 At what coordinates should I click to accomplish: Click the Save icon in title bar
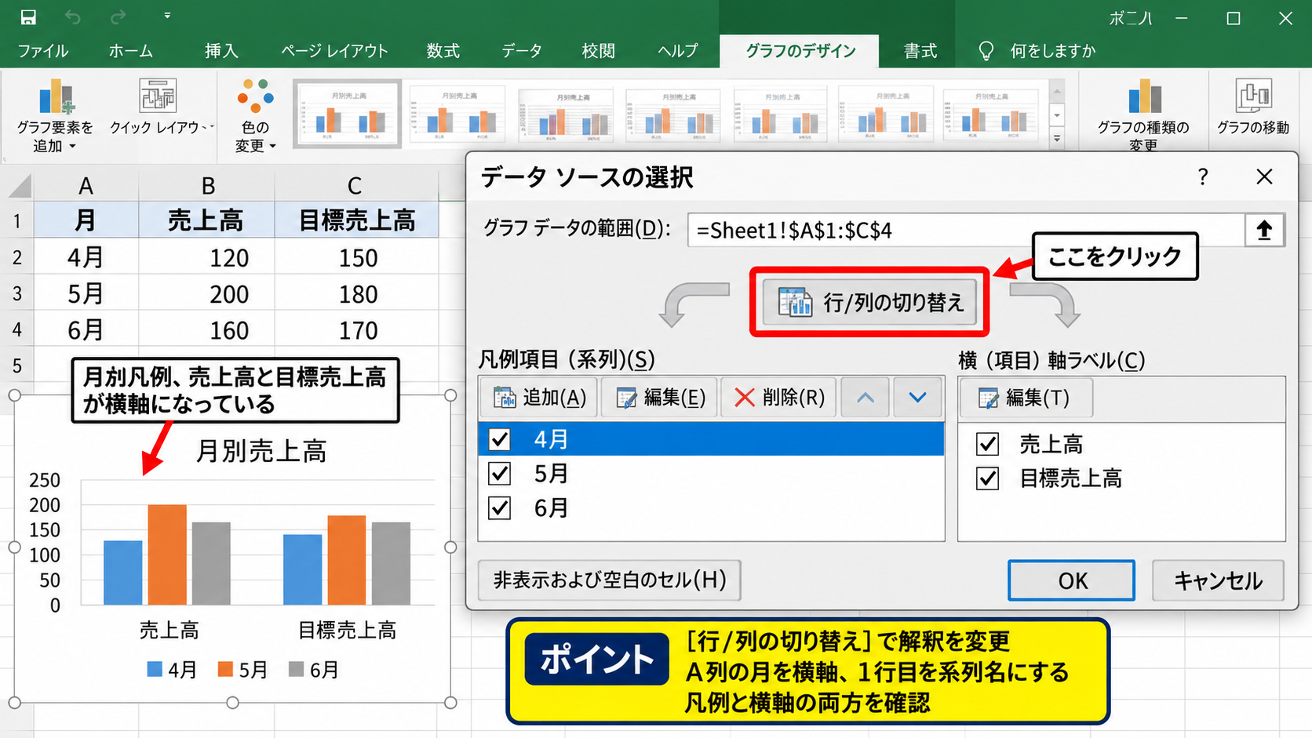coord(28,17)
